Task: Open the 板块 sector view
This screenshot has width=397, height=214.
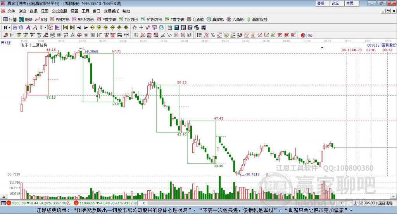Action: pyautogui.click(x=26, y=19)
